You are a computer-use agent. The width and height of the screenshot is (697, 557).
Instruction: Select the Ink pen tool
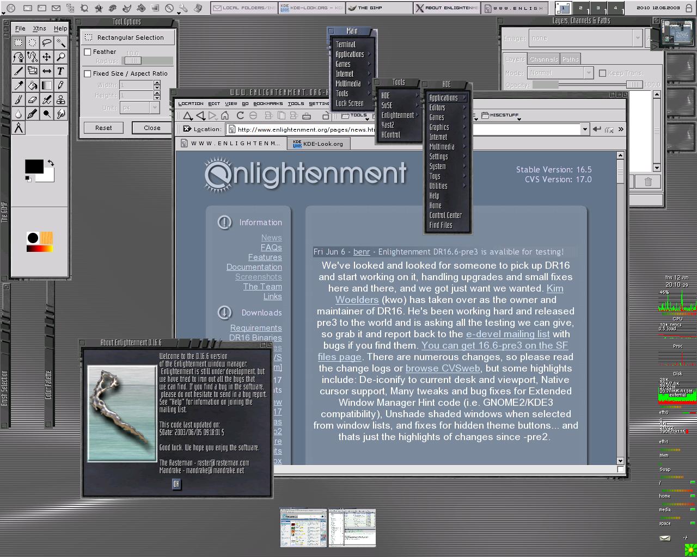tap(33, 114)
